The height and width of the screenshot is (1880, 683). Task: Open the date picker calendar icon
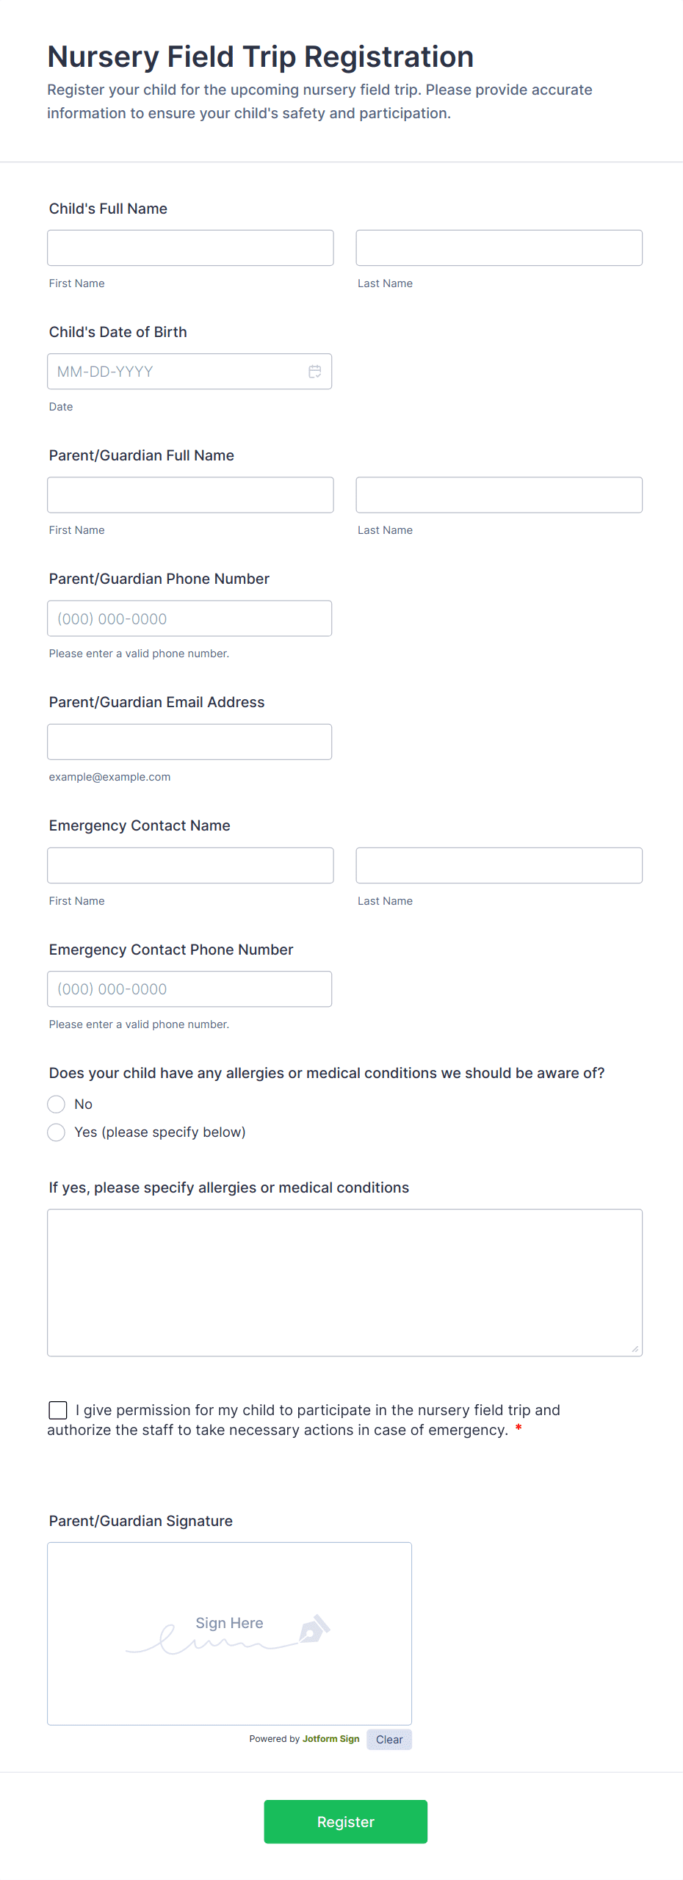tap(315, 372)
